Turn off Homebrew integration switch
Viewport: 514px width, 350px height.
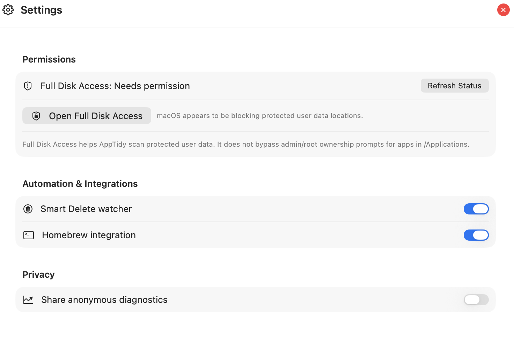476,235
